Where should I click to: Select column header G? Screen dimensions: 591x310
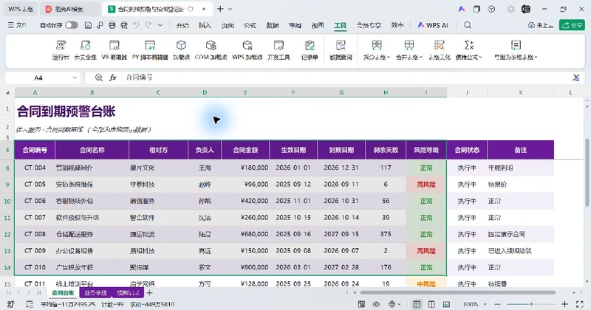pyautogui.click(x=341, y=92)
